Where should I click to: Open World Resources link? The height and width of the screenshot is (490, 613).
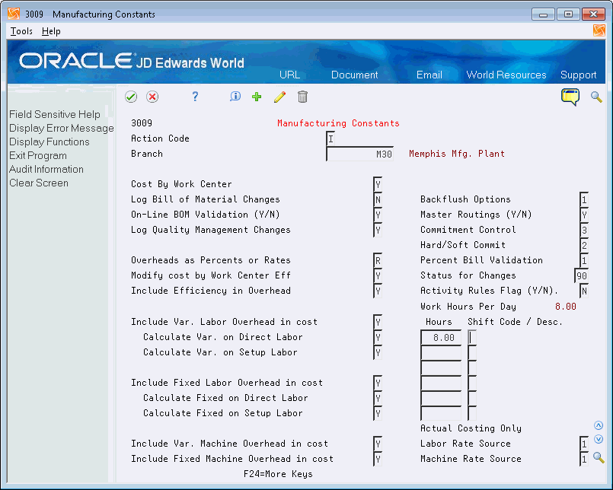(506, 75)
